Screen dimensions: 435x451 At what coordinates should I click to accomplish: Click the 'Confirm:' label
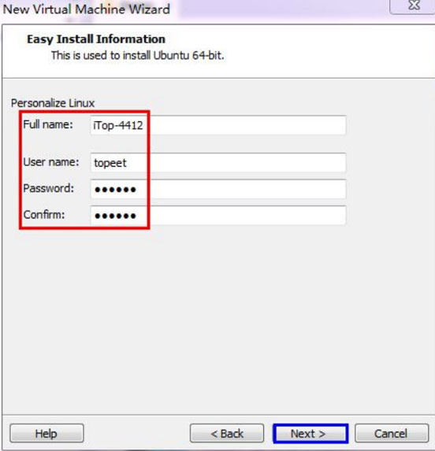click(44, 215)
